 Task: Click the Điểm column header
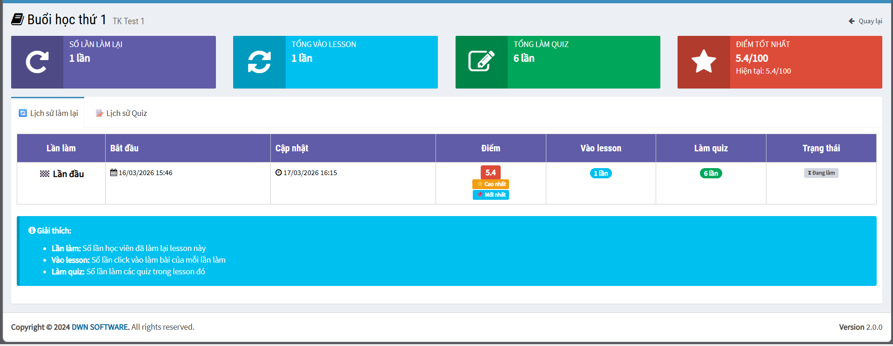pos(490,148)
